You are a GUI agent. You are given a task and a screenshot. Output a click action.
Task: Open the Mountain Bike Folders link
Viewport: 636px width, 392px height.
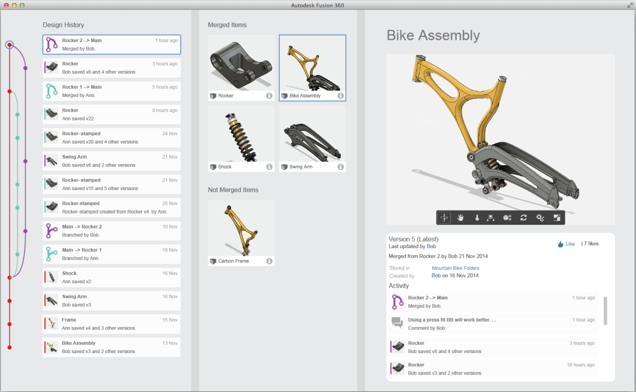coord(455,268)
